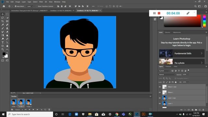
Task: Delete selected frame in Timeline panel
Action: tap(49, 110)
